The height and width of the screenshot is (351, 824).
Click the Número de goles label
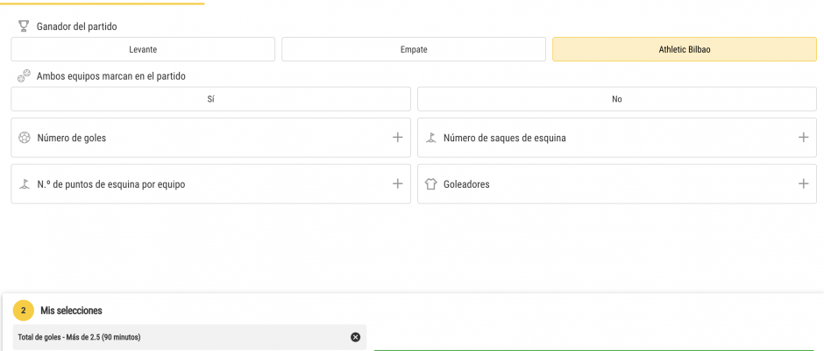72,139
